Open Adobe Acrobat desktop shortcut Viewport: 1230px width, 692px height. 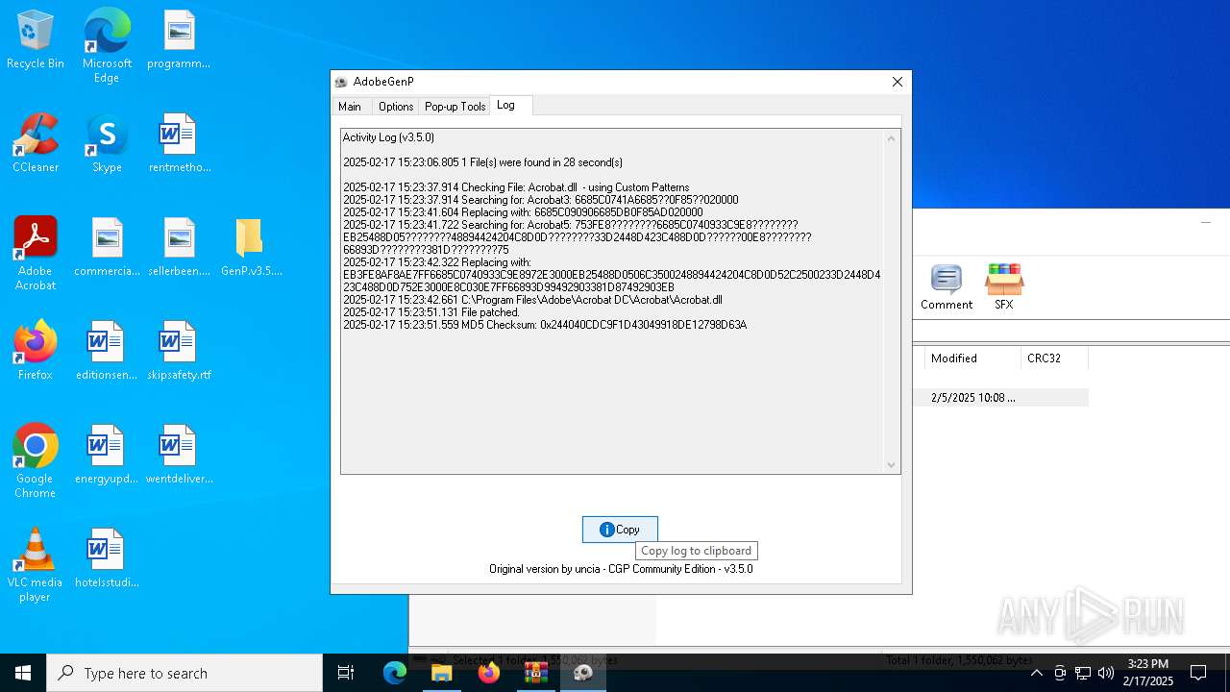pos(36,254)
